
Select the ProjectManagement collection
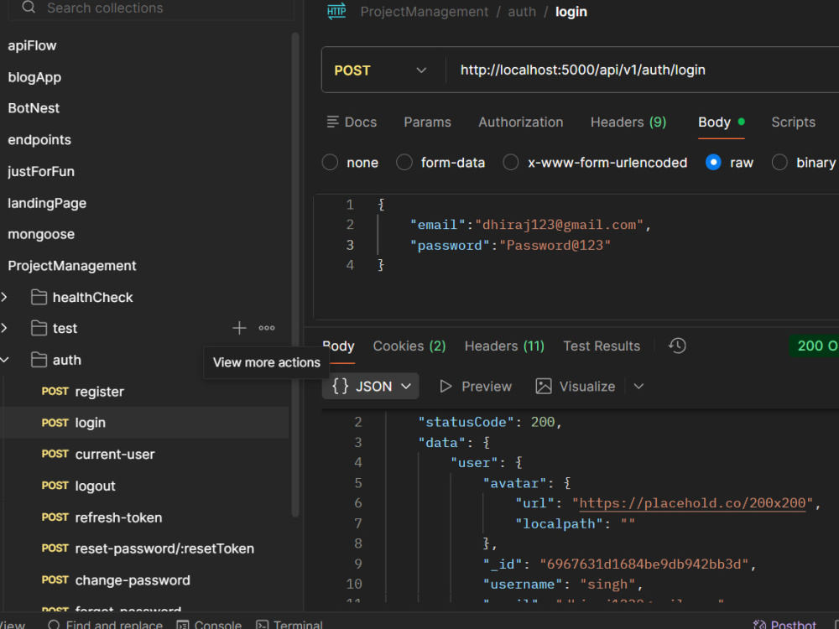72,266
